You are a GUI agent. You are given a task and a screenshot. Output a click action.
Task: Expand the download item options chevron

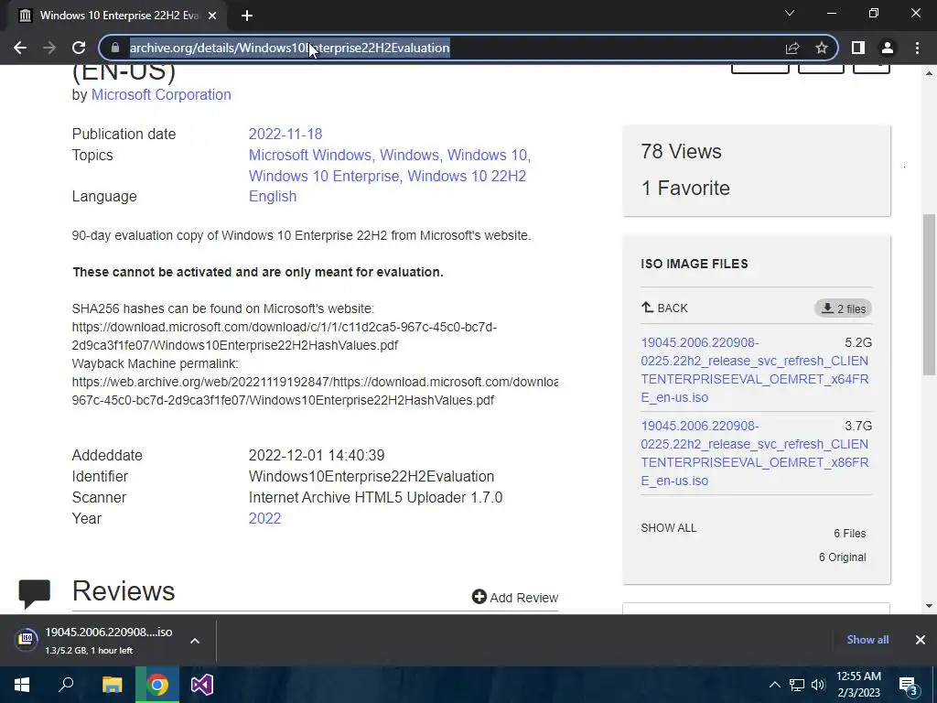coord(195,640)
